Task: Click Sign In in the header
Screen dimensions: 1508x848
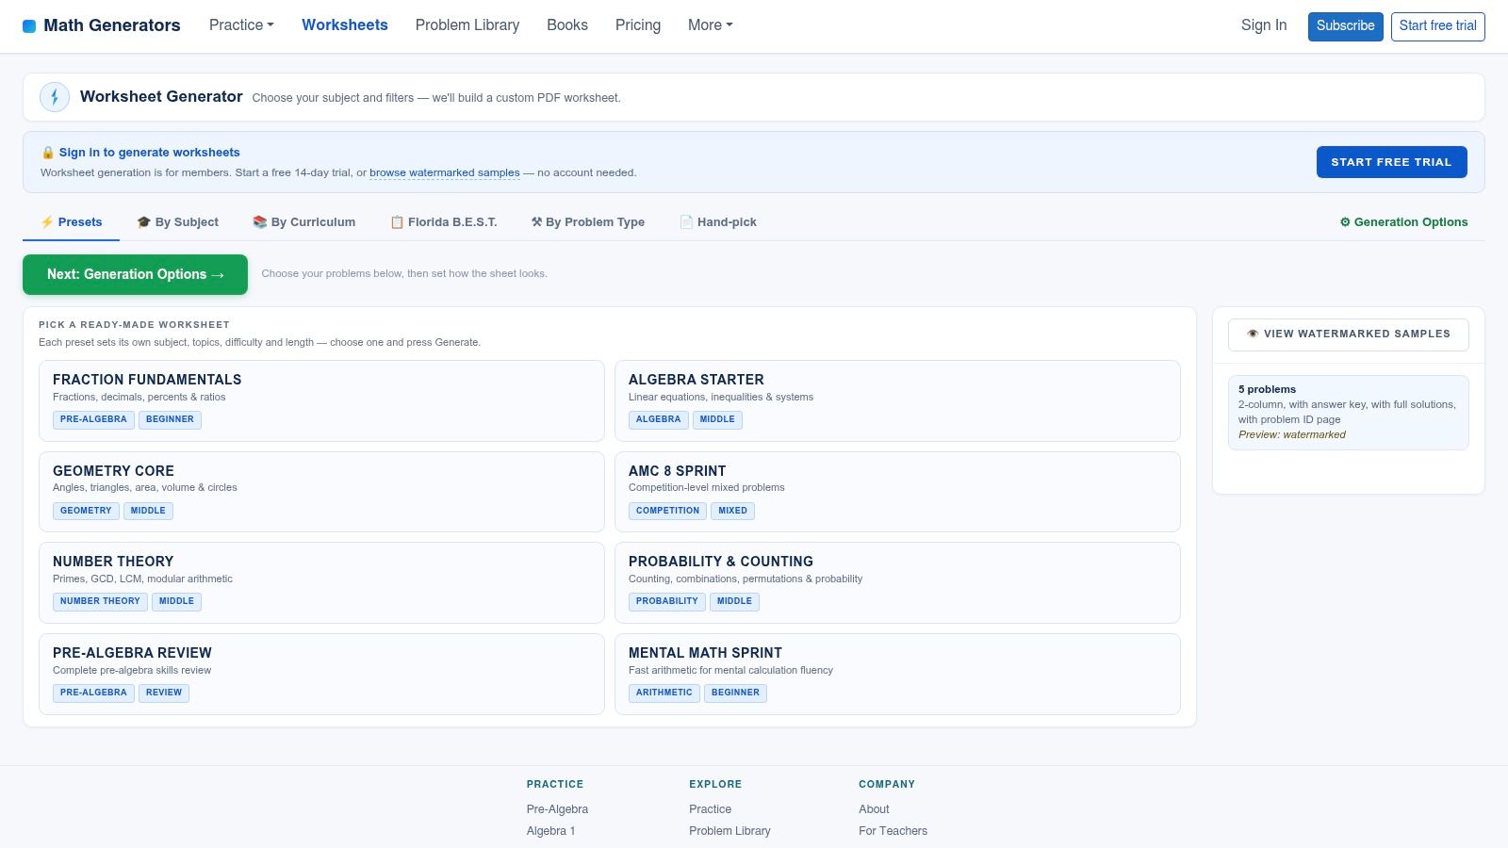Action: [1264, 25]
